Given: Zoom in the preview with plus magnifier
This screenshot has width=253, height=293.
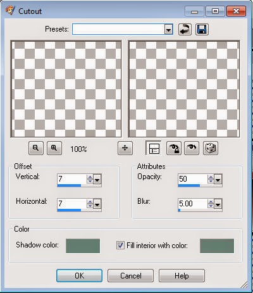Looking at the screenshot, I should pos(54,148).
